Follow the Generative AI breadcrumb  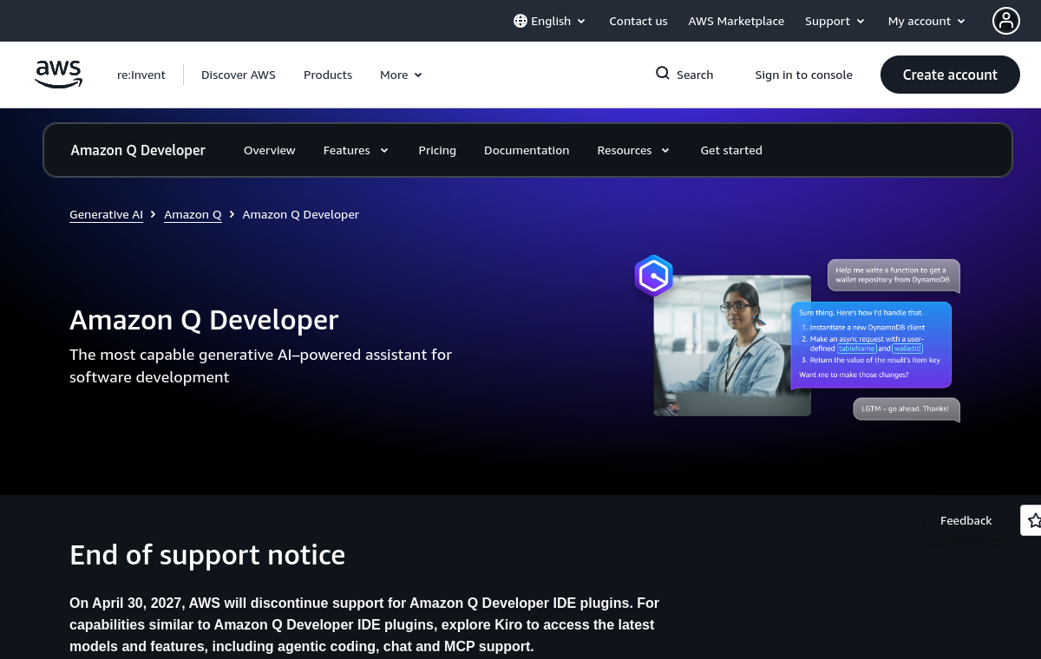(106, 214)
